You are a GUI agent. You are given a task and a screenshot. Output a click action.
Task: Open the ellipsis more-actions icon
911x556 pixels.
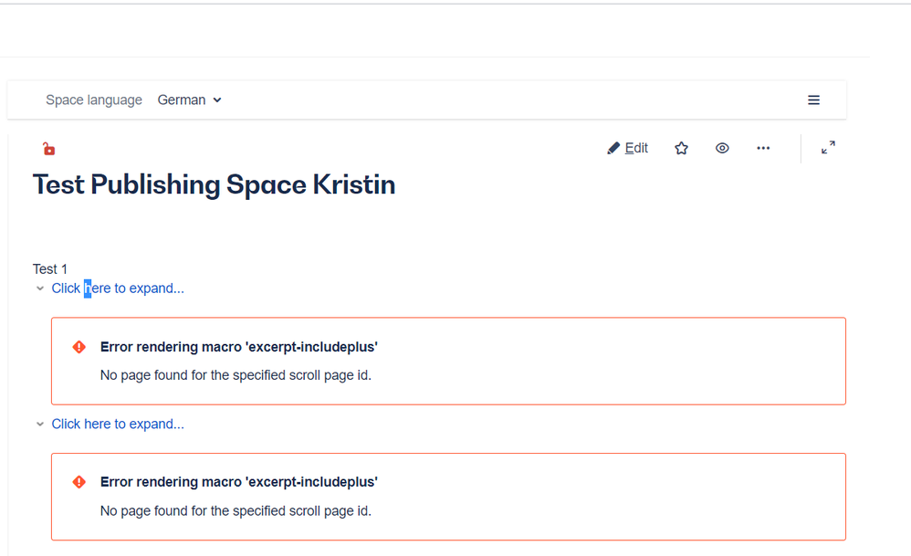coord(763,147)
